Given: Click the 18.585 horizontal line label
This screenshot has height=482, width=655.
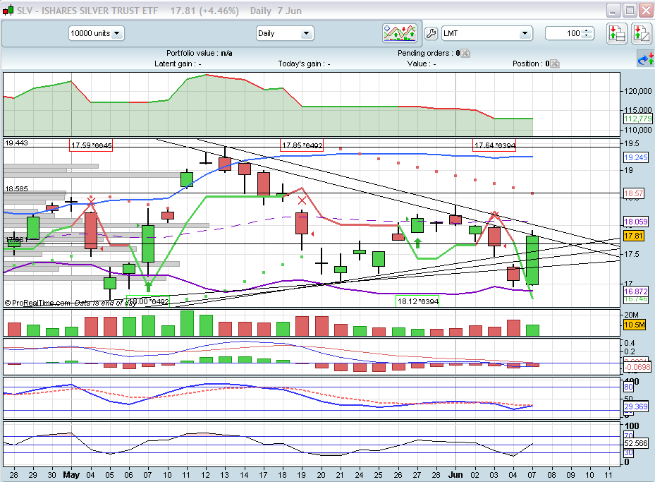Looking at the screenshot, I should [16, 189].
